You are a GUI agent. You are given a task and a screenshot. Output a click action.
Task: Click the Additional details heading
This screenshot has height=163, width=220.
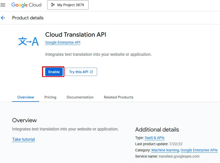pyautogui.click(x=157, y=129)
